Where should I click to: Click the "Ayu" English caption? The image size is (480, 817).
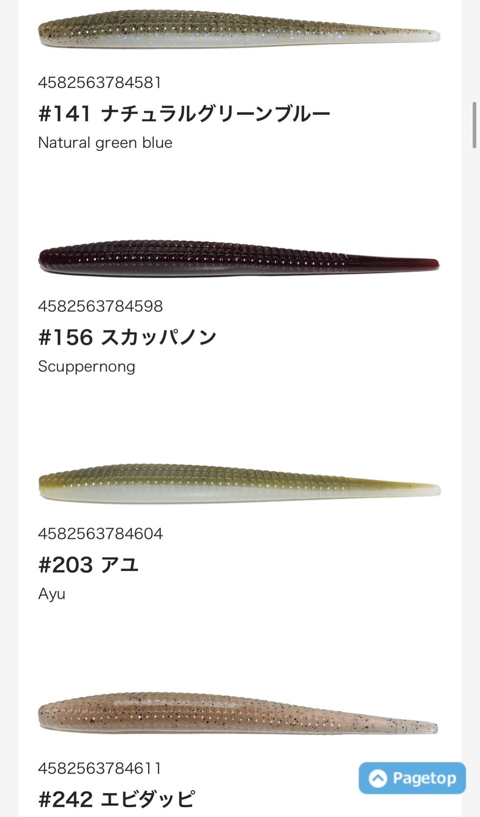pos(52,594)
